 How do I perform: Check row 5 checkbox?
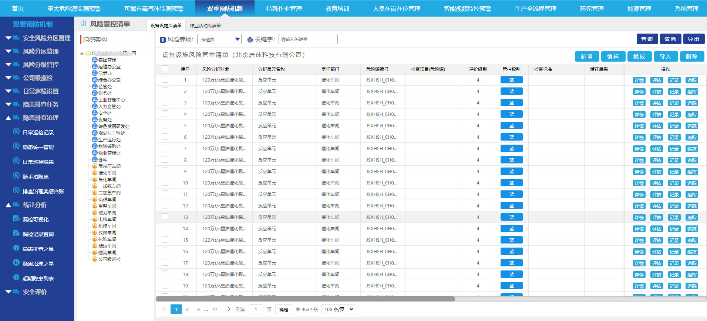point(165,125)
